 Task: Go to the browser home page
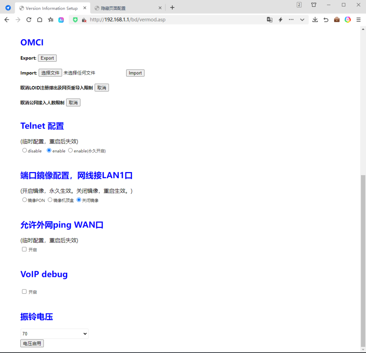pos(40,20)
